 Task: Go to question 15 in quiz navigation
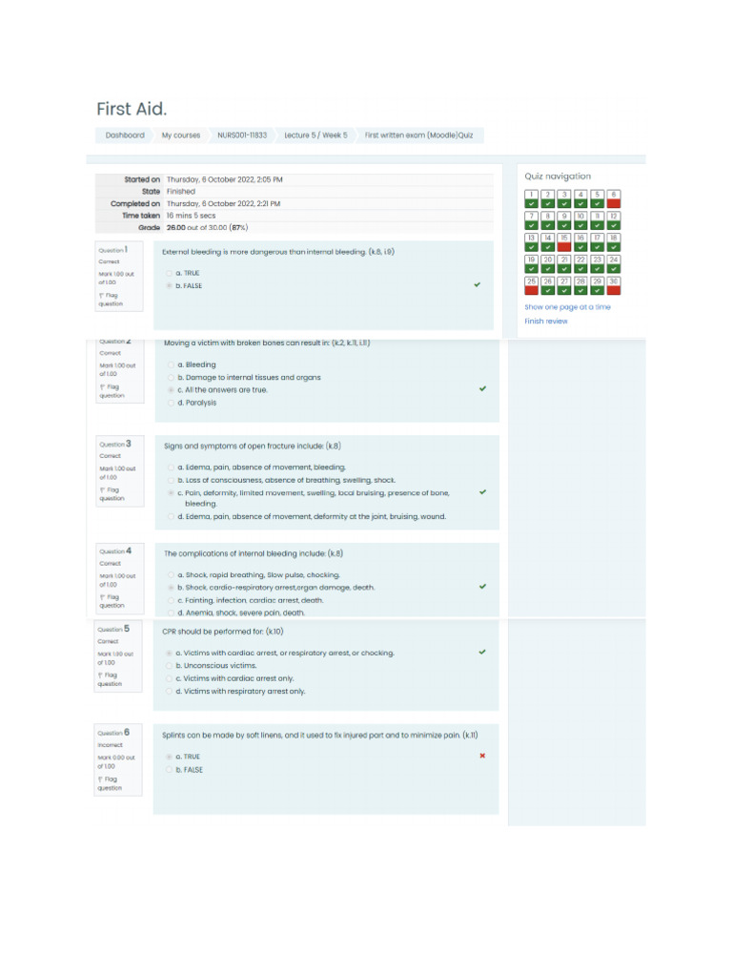(564, 242)
